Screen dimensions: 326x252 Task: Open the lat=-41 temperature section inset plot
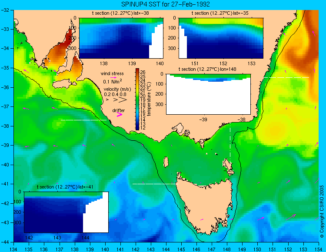[66, 212]
